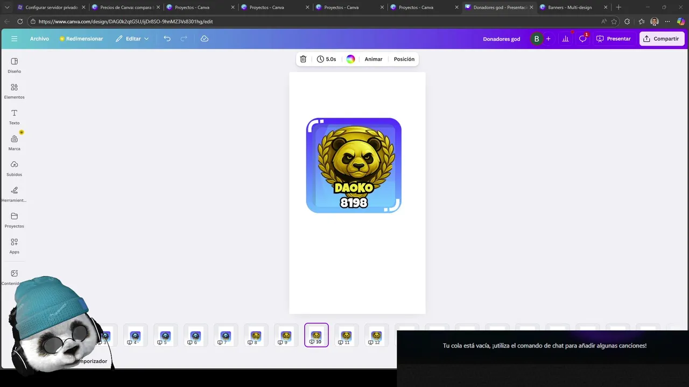Select page thumbnail 11
This screenshot has height=387, width=689.
(347, 335)
